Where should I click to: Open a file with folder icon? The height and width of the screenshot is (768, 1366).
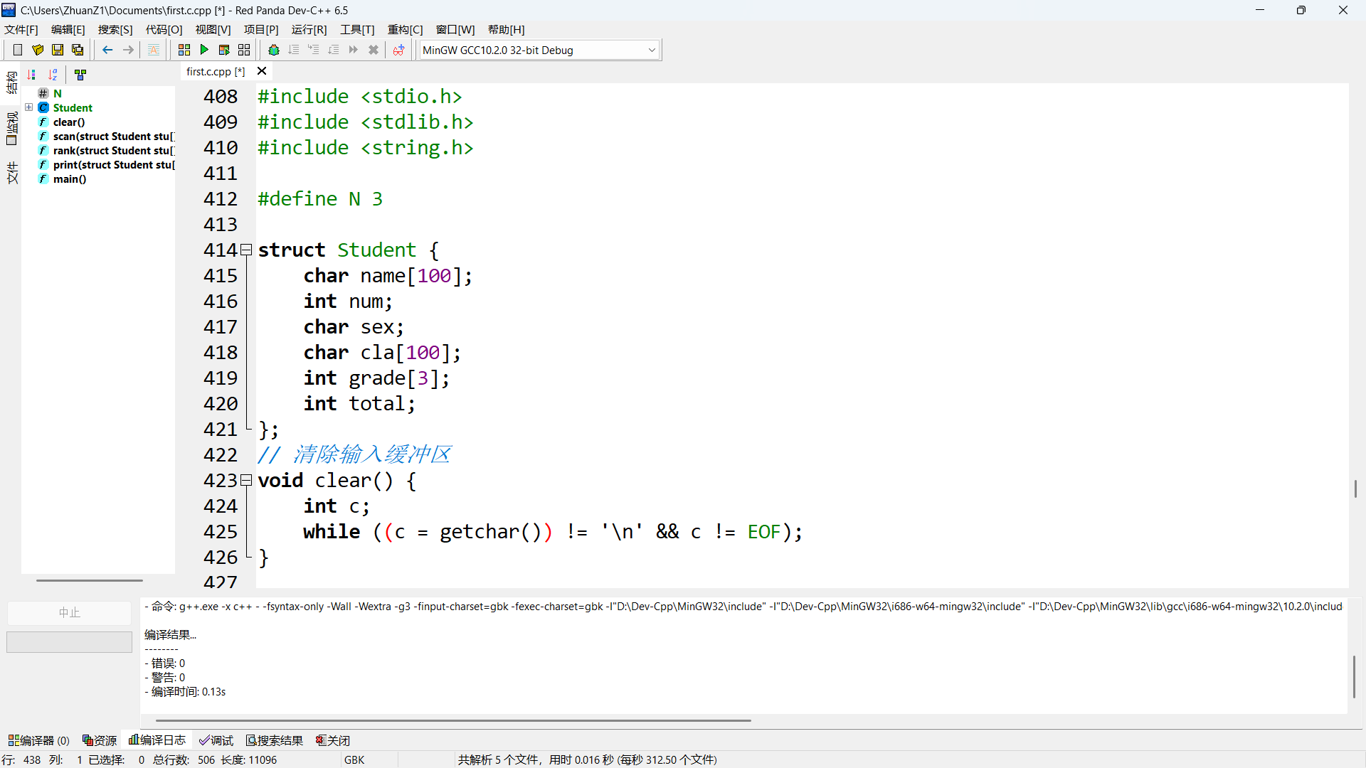click(38, 50)
